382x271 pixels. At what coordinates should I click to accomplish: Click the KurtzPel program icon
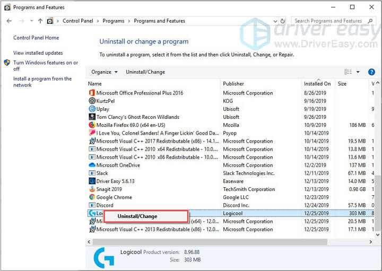click(92, 101)
